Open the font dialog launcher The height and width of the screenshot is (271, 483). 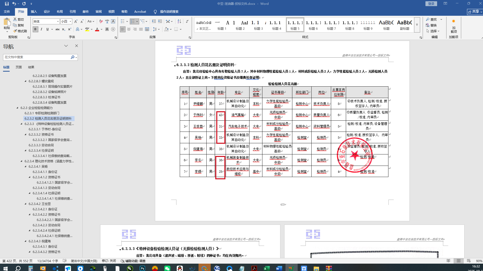[116, 37]
